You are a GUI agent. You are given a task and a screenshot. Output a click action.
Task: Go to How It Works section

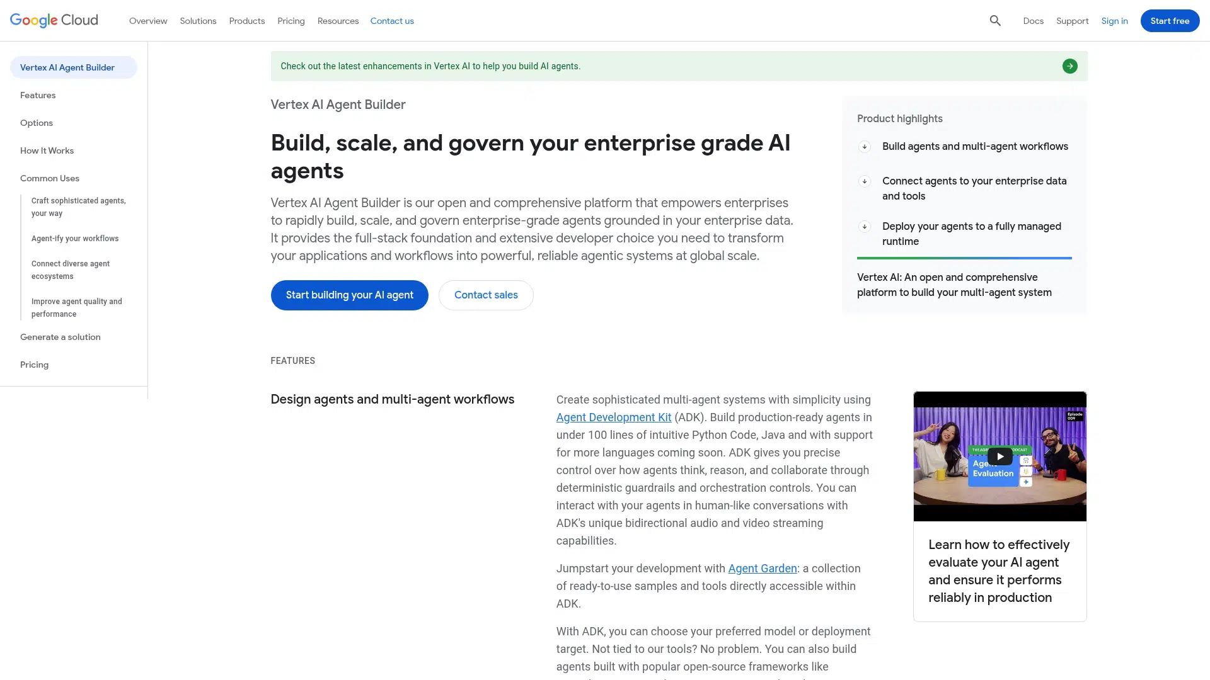(x=47, y=150)
